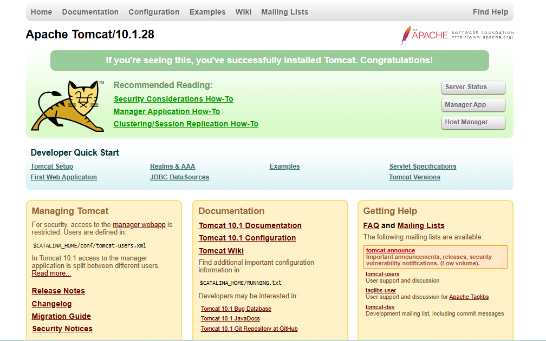Open Tomcat 10.1 Git Repository at GitHub
This screenshot has width=546, height=341.
click(x=249, y=329)
